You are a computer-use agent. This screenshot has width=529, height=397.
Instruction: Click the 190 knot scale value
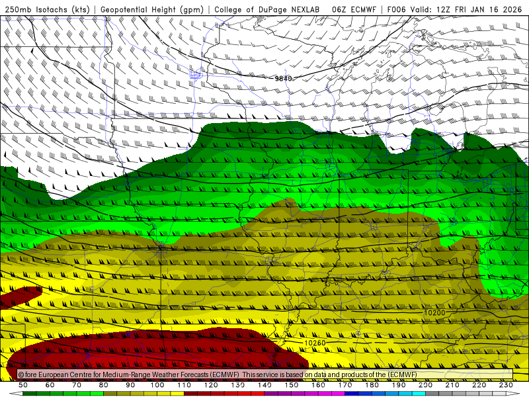[399, 385]
